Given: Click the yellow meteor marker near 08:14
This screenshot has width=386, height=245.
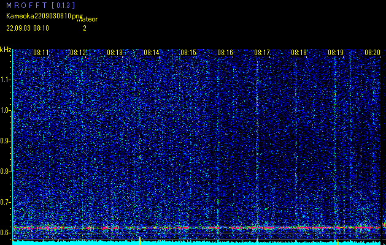Looking at the screenshot, I should tap(140, 241).
